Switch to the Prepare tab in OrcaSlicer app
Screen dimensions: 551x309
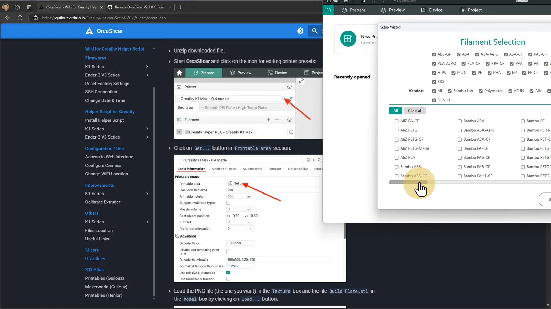(x=354, y=10)
